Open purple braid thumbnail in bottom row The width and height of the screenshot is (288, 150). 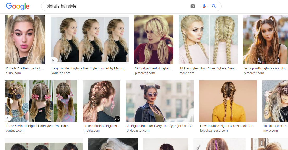[219, 144]
